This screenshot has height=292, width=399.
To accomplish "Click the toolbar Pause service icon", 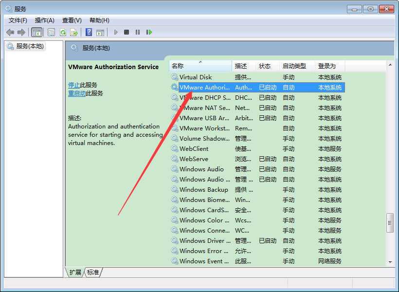I will tap(138, 32).
